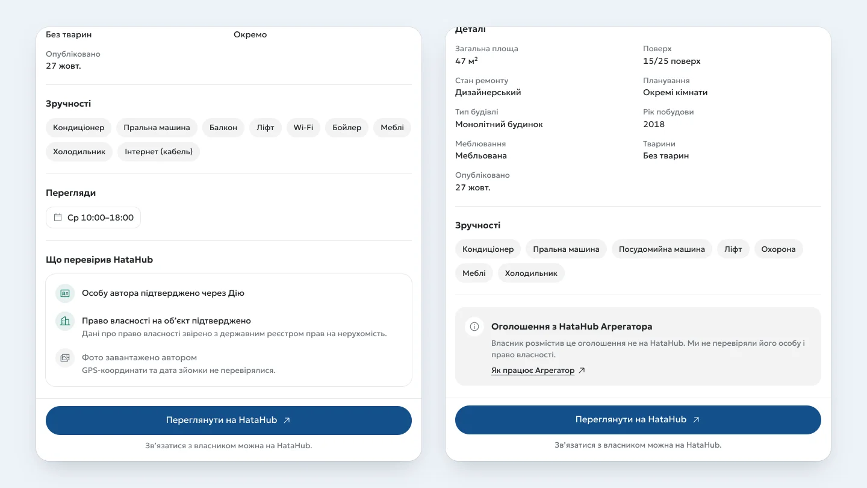This screenshot has height=488, width=867.
Task: Click the 2018 construction year value
Action: (654, 124)
